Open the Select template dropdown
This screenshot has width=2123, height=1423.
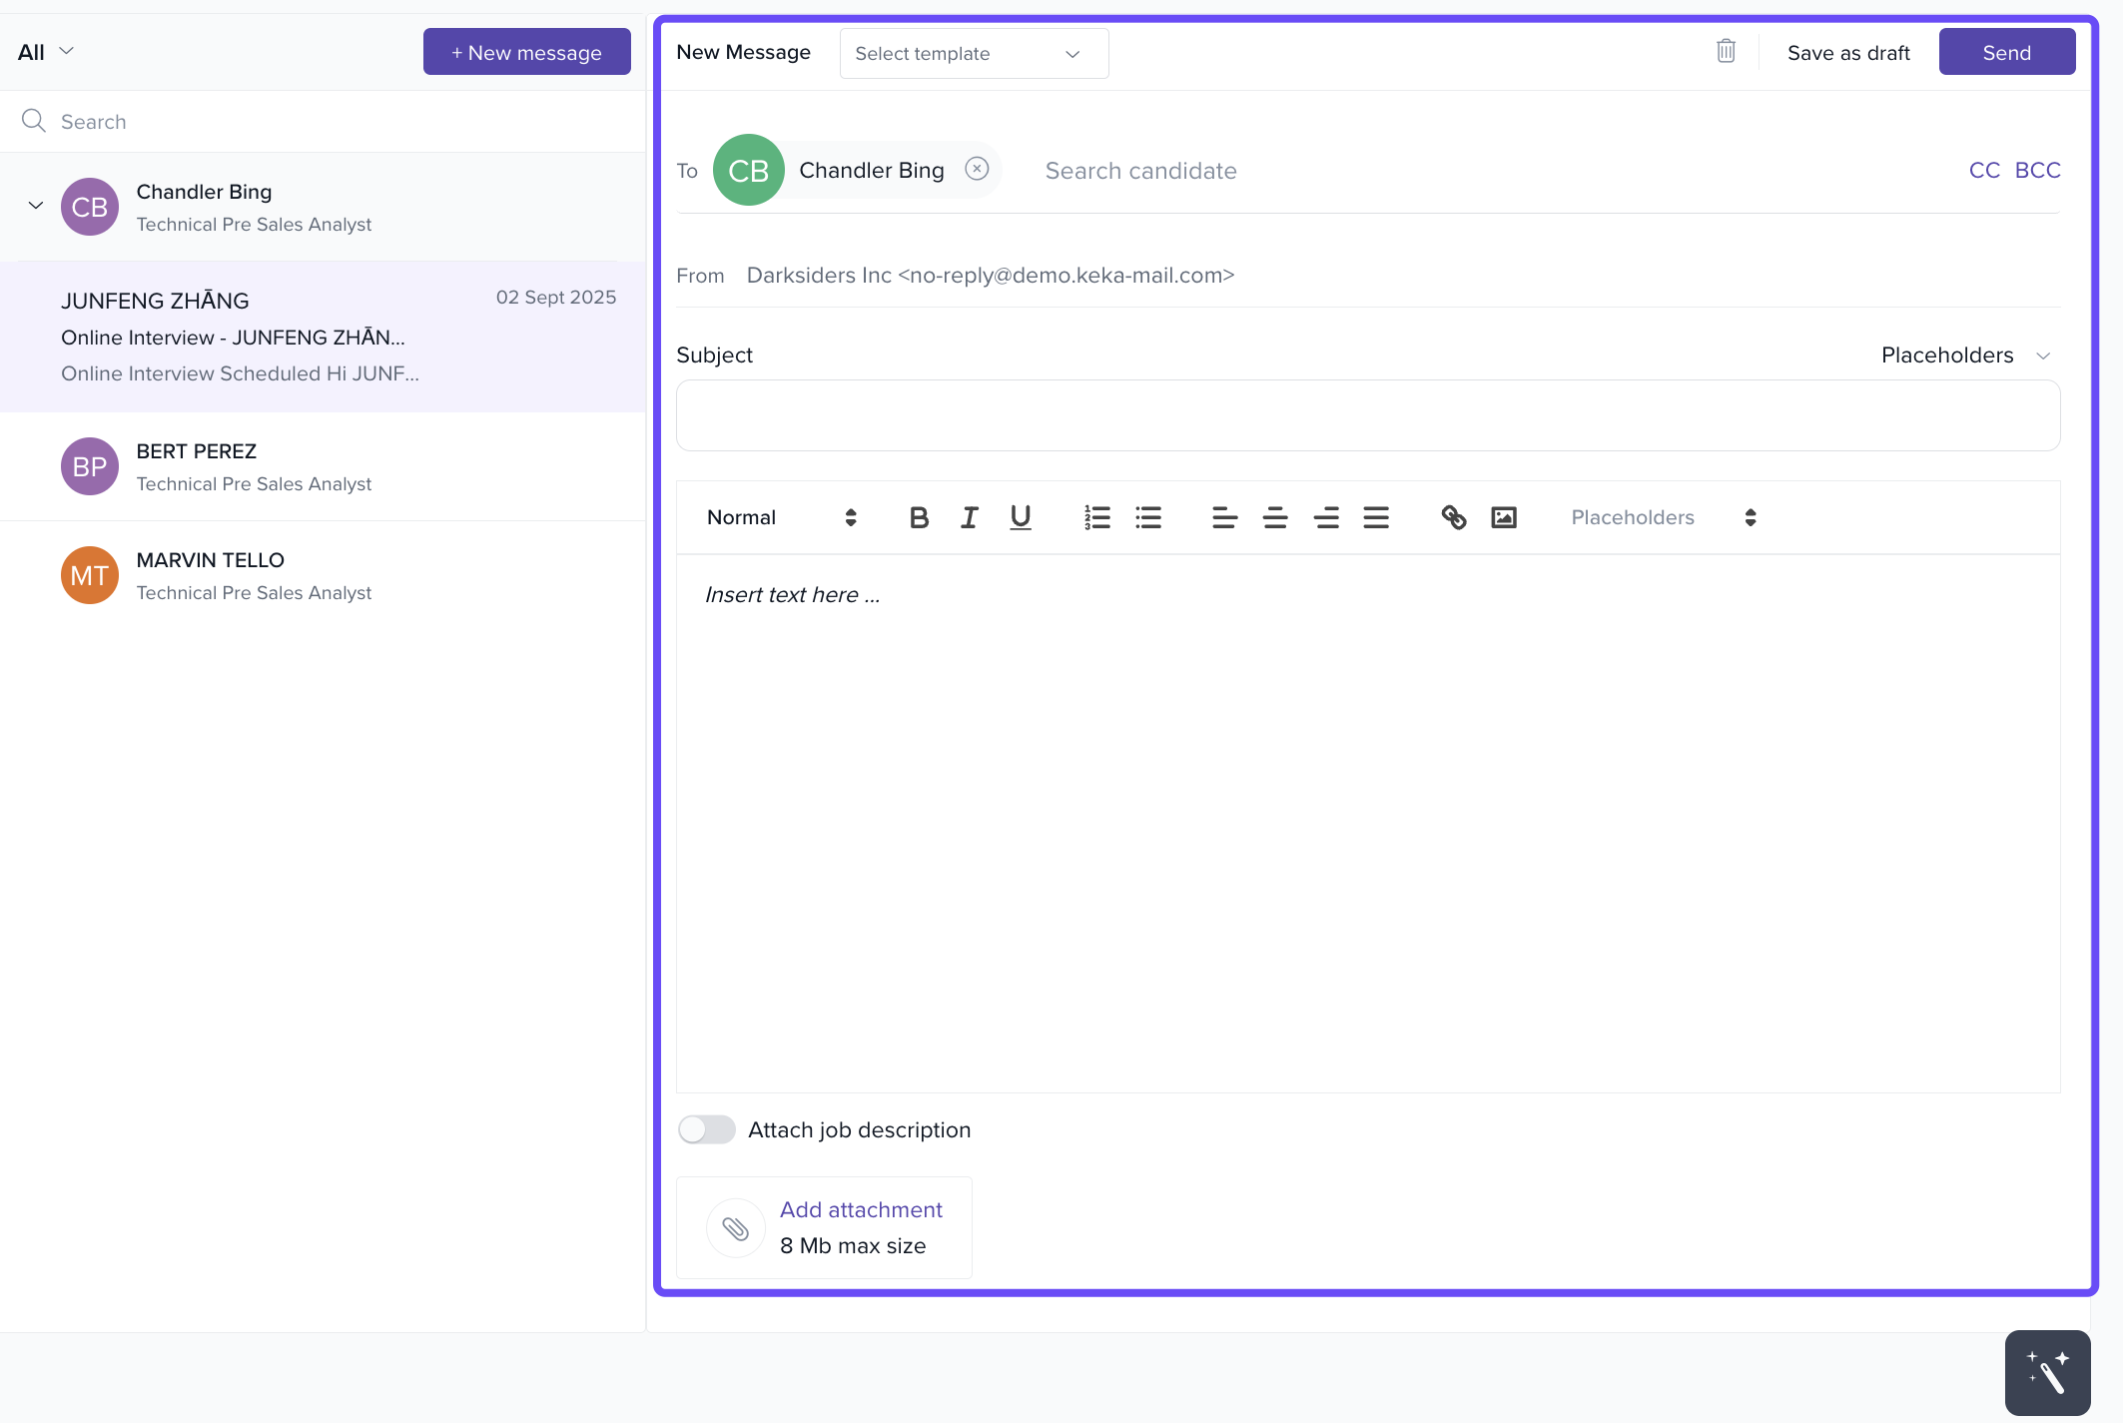[974, 54]
